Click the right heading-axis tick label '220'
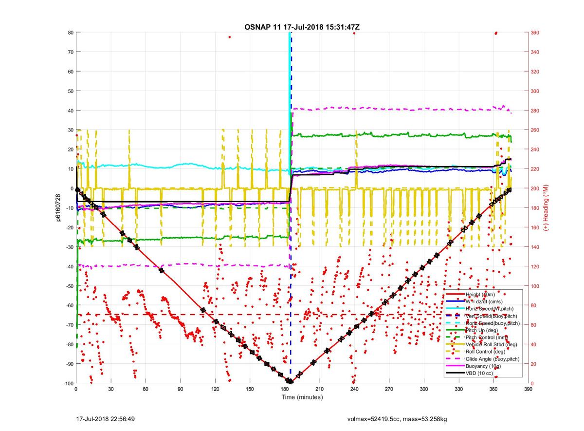Image resolution: width=584 pixels, height=431 pixels. [x=535, y=169]
